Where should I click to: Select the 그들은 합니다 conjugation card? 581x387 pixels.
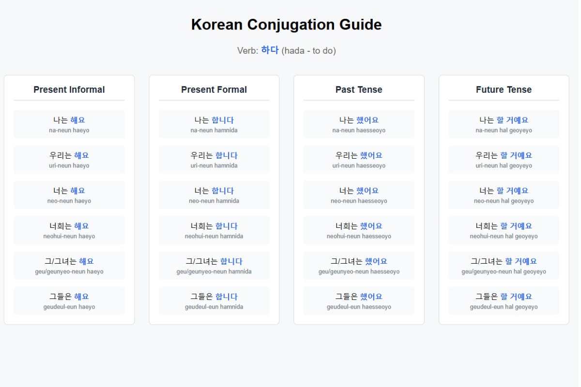click(214, 301)
